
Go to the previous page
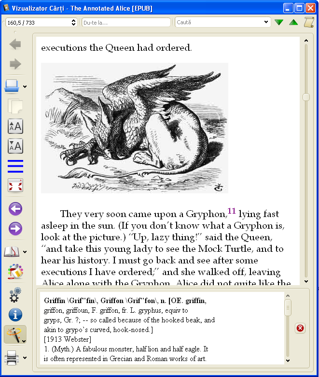point(15,209)
